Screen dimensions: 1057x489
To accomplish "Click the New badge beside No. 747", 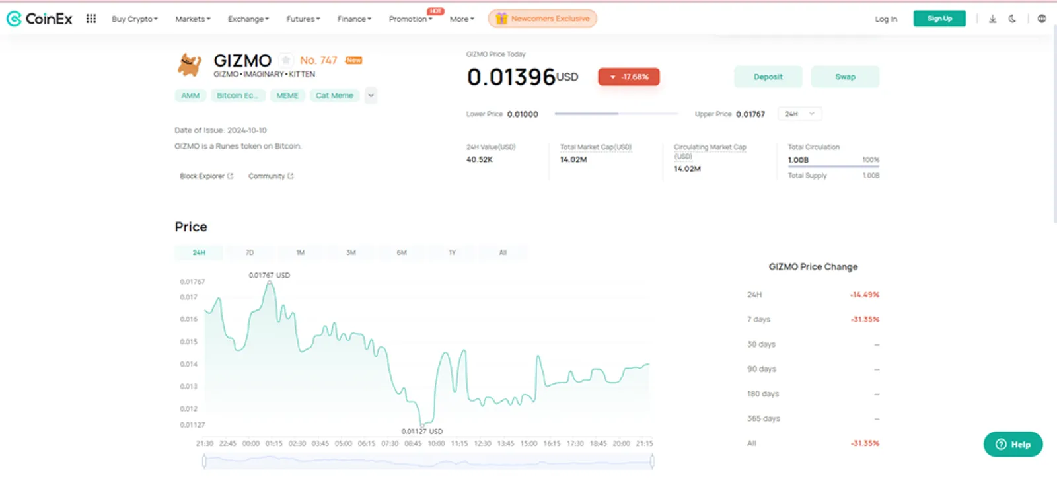I will pyautogui.click(x=354, y=60).
